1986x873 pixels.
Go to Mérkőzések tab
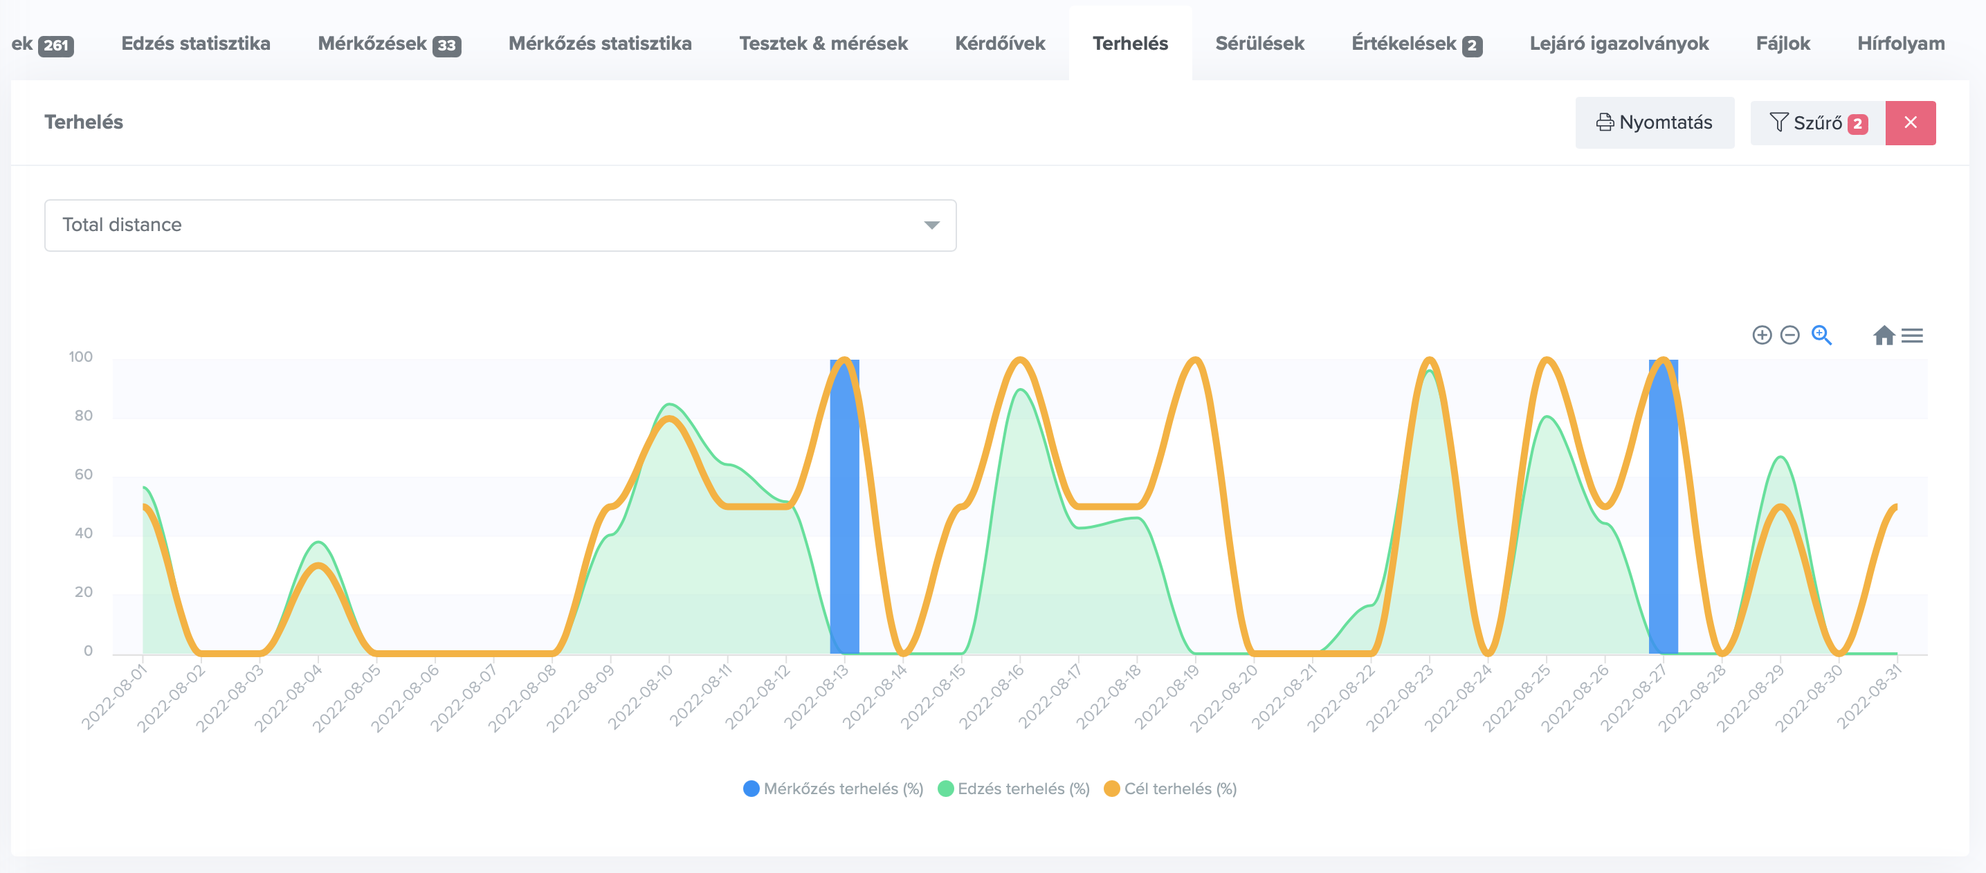coord(389,43)
